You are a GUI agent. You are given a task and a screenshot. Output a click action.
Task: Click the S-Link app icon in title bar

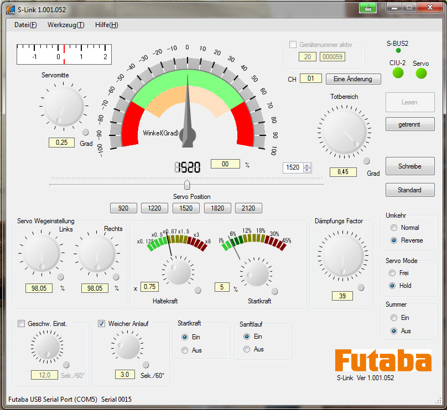click(11, 10)
